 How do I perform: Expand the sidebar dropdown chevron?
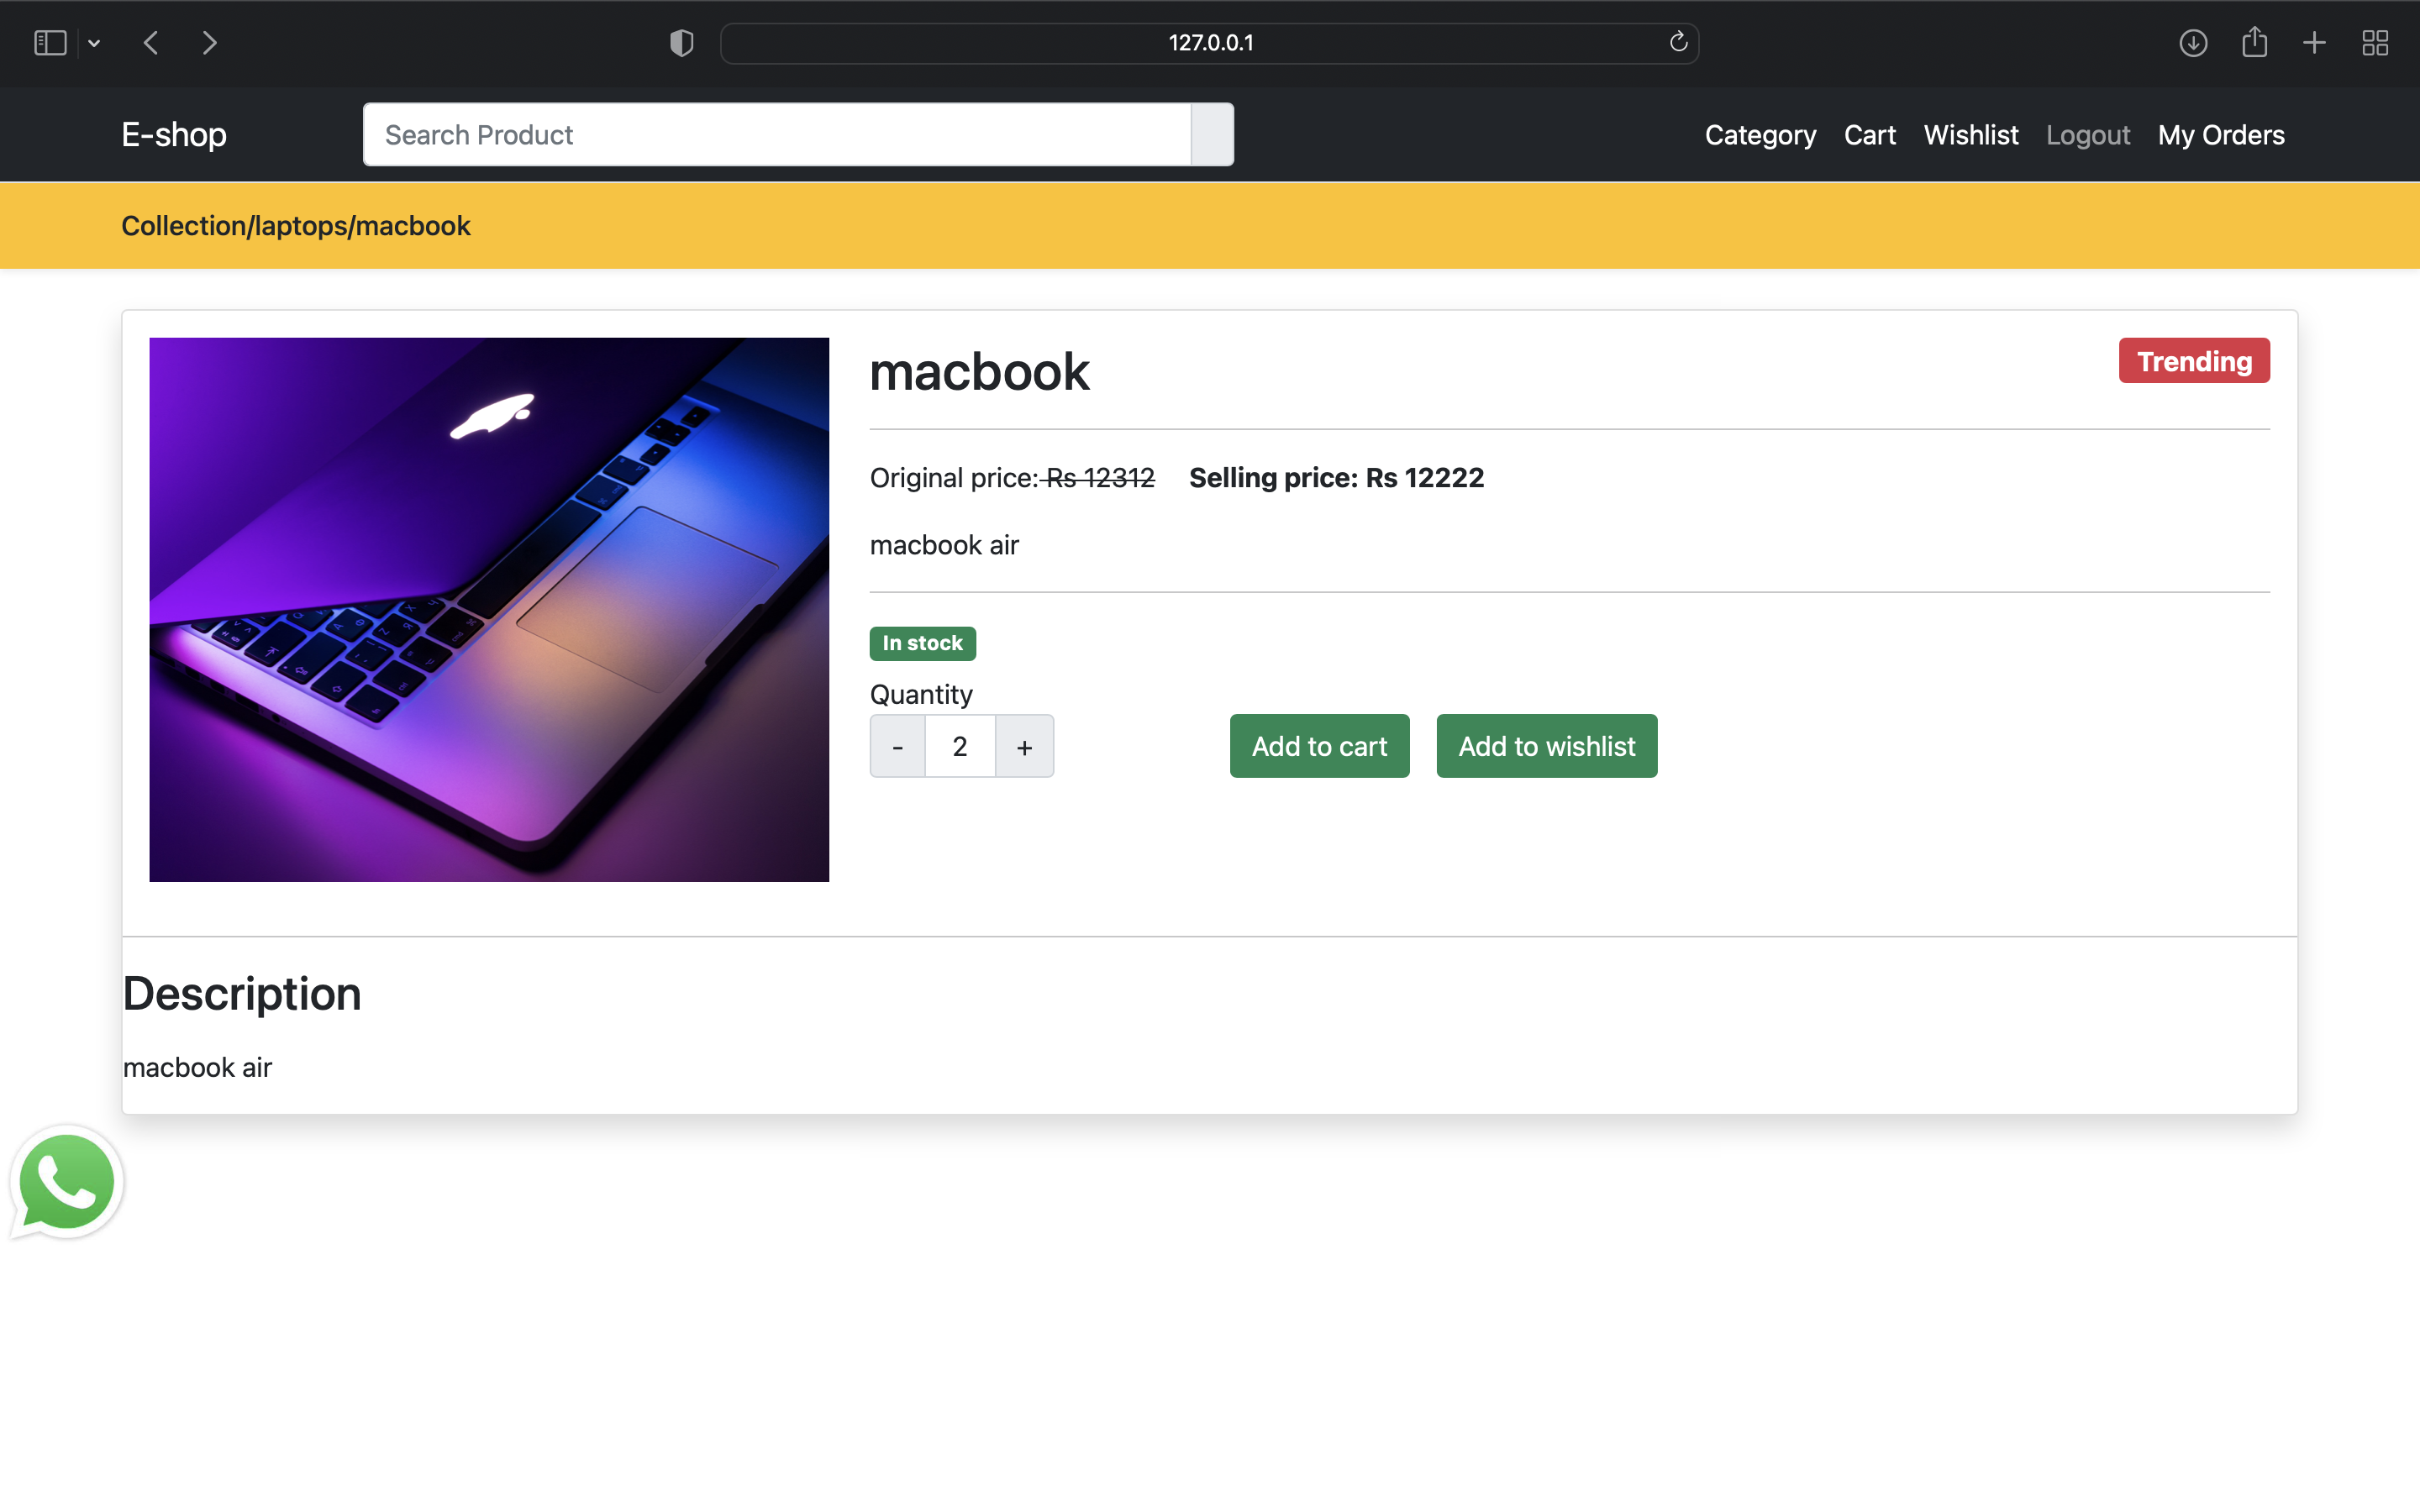pos(94,43)
